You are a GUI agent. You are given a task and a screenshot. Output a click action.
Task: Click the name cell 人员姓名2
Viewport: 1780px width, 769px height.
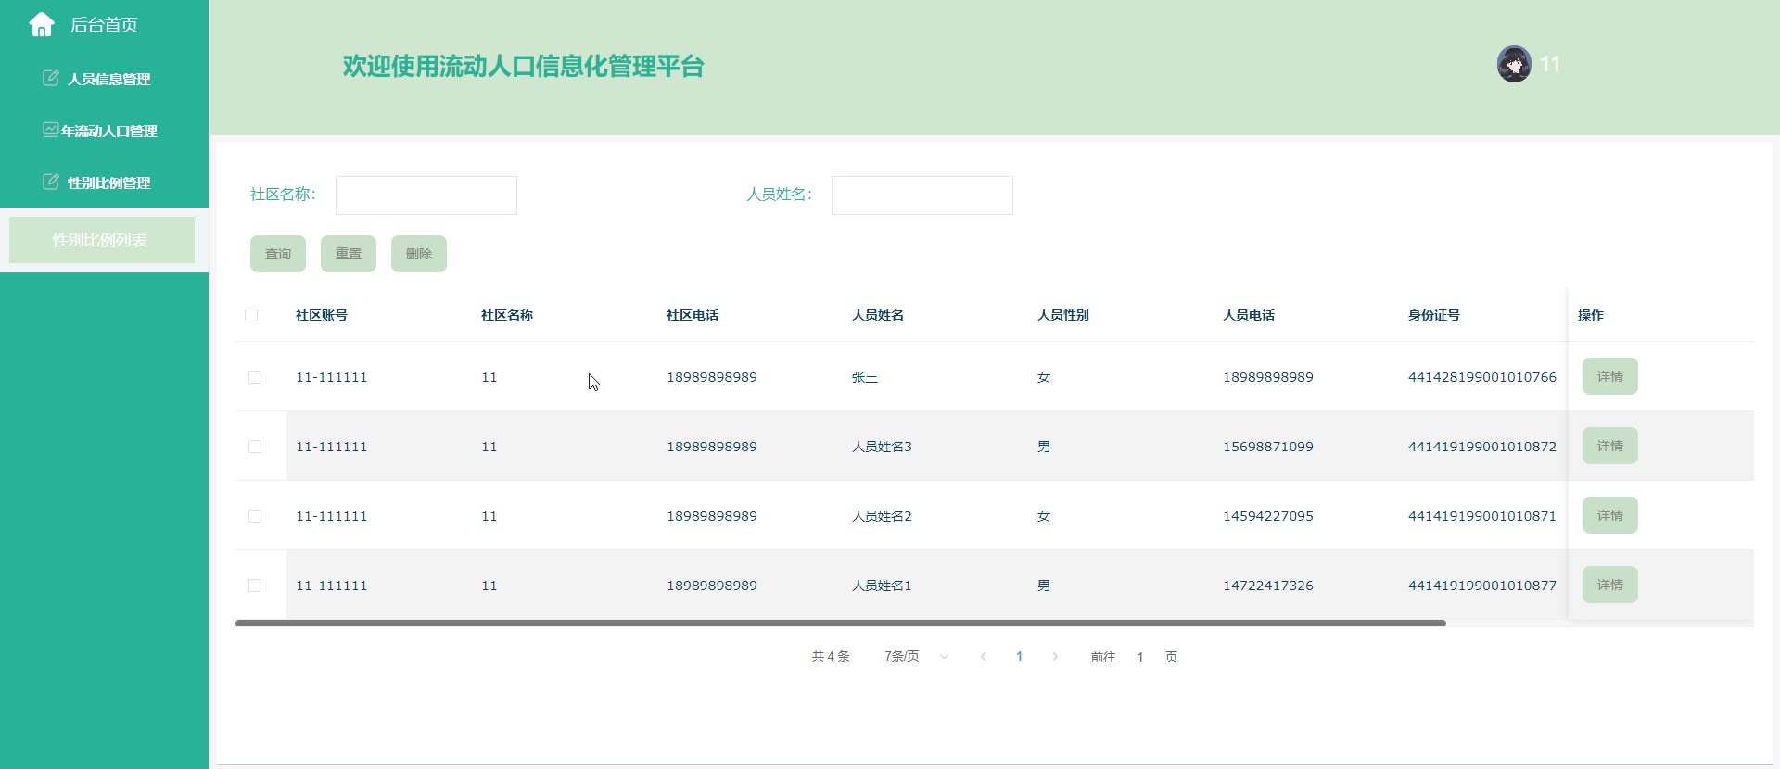click(882, 516)
